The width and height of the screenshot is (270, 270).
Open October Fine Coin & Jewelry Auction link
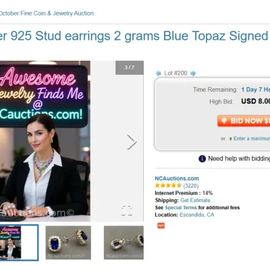click(x=47, y=13)
